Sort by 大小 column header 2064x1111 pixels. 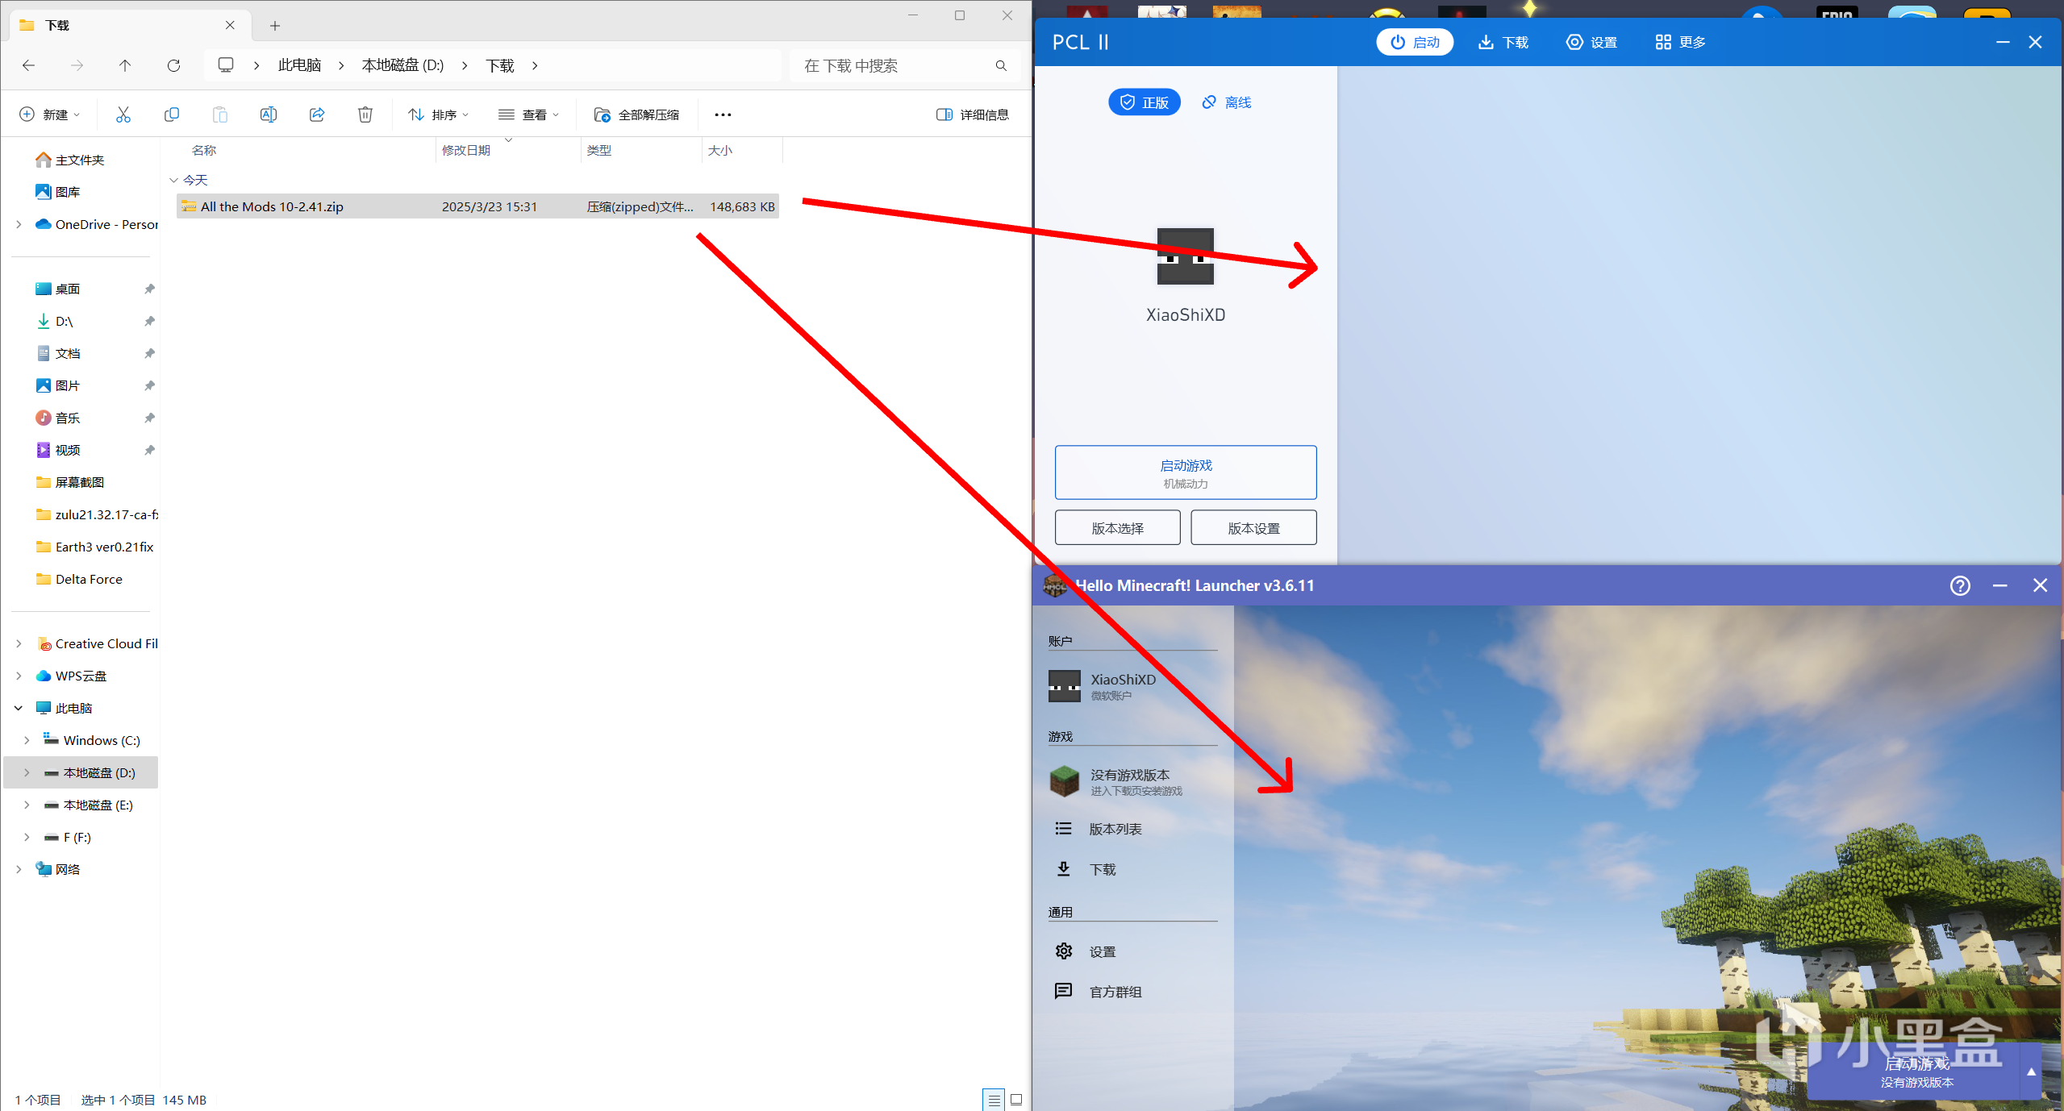coord(741,150)
